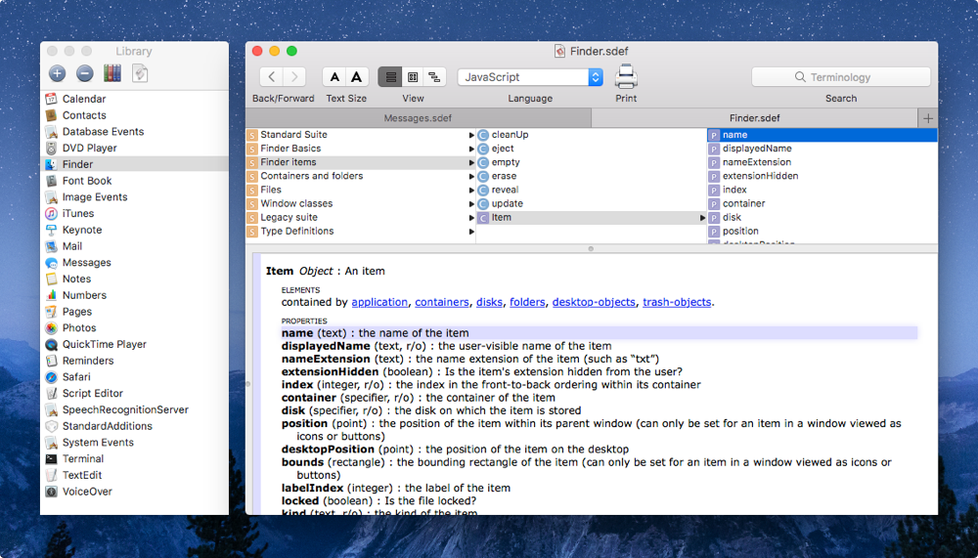Click the Terminology search field
This screenshot has height=558, width=978.
[x=840, y=77]
